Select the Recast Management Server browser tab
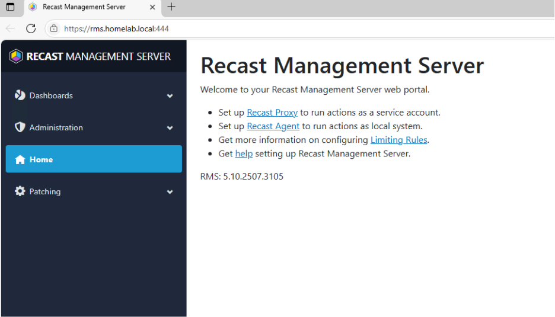The image size is (555, 317). coord(92,8)
